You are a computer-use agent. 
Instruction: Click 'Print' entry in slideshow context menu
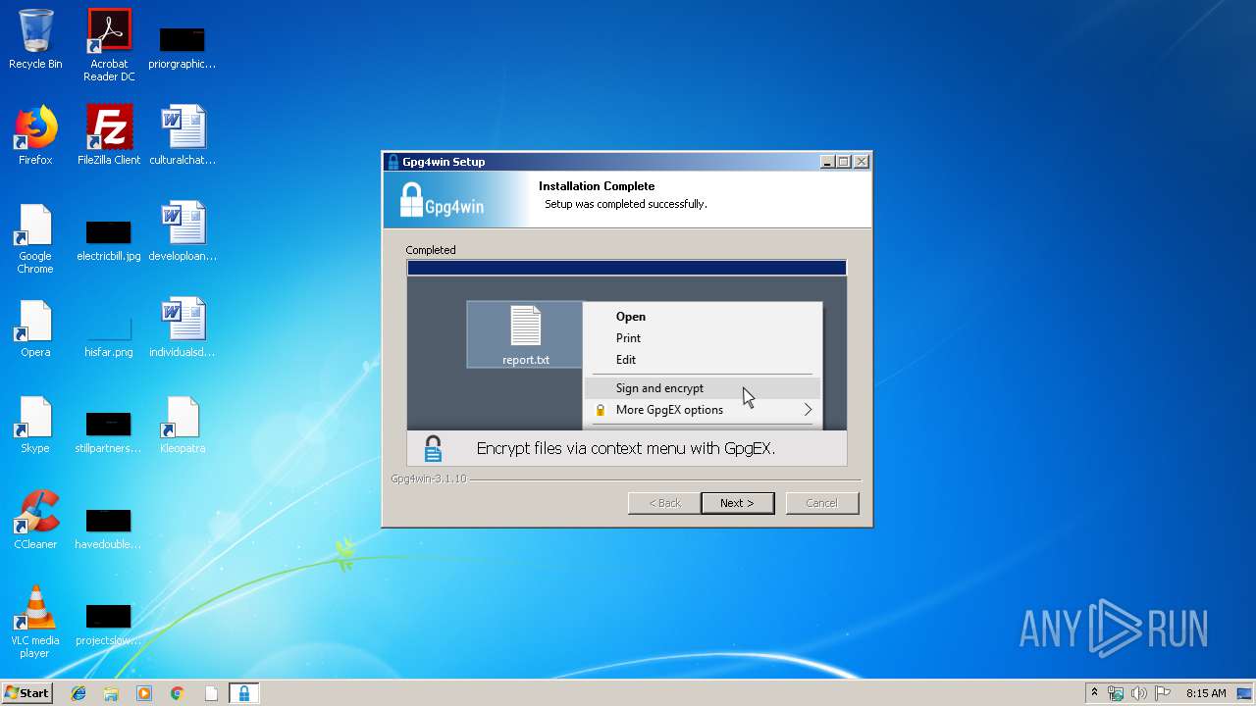pos(628,338)
